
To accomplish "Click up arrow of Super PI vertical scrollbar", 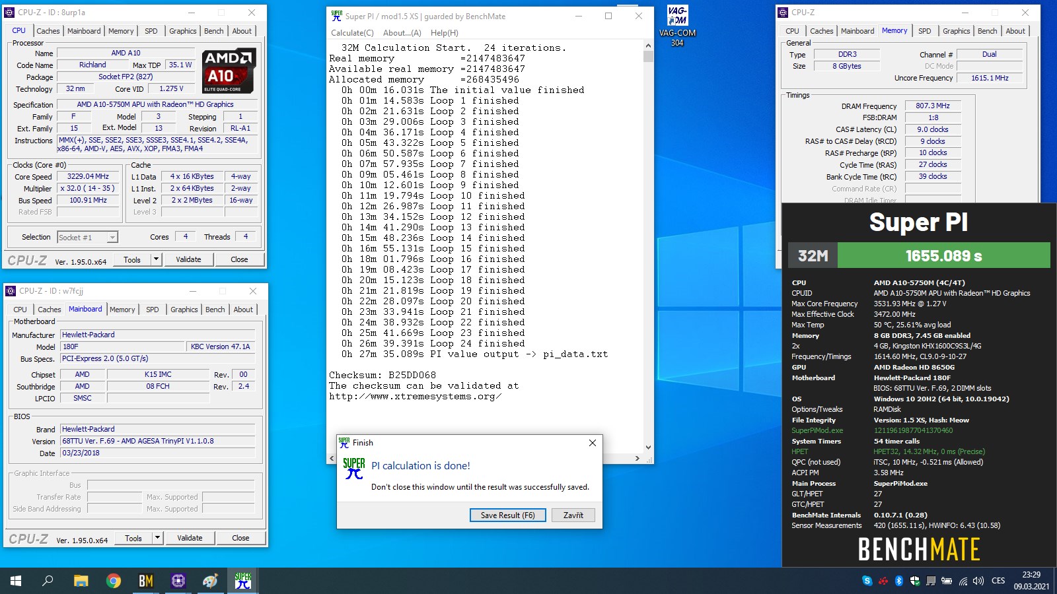I will [648, 46].
